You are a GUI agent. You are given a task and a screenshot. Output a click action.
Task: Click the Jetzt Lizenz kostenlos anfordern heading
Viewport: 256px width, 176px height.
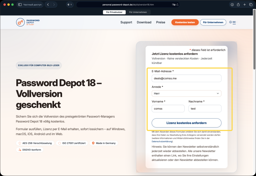[x=175, y=54]
